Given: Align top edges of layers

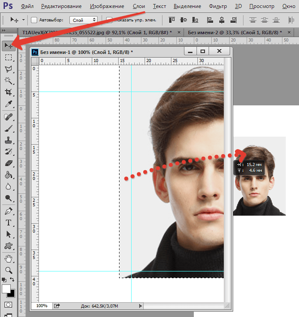Looking at the screenshot, I should pyautogui.click(x=172, y=20).
